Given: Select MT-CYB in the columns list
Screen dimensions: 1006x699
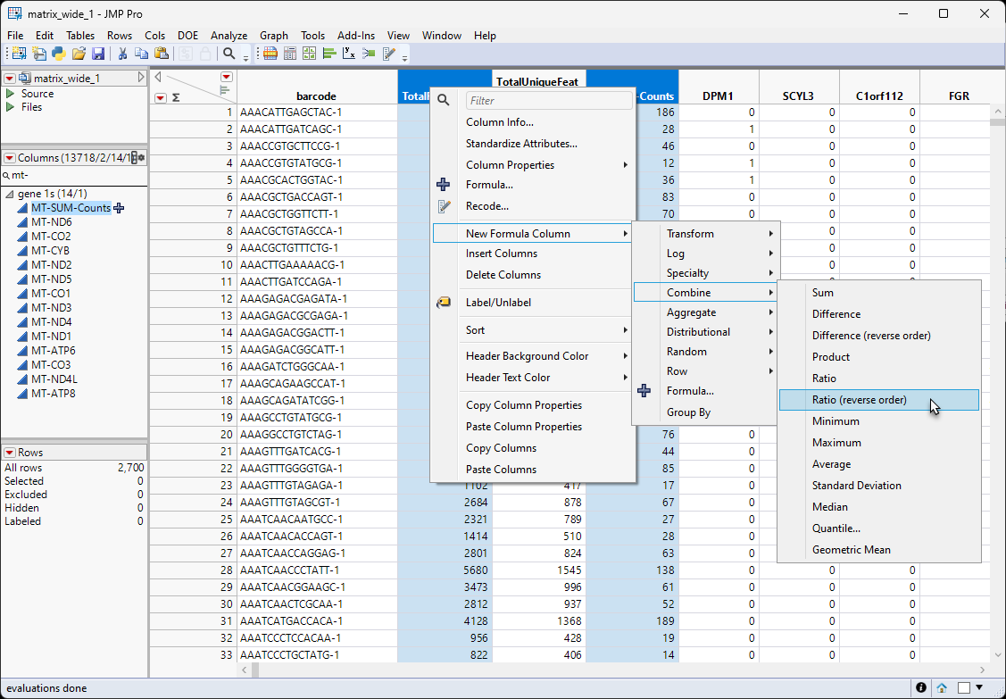Looking at the screenshot, I should pos(50,251).
